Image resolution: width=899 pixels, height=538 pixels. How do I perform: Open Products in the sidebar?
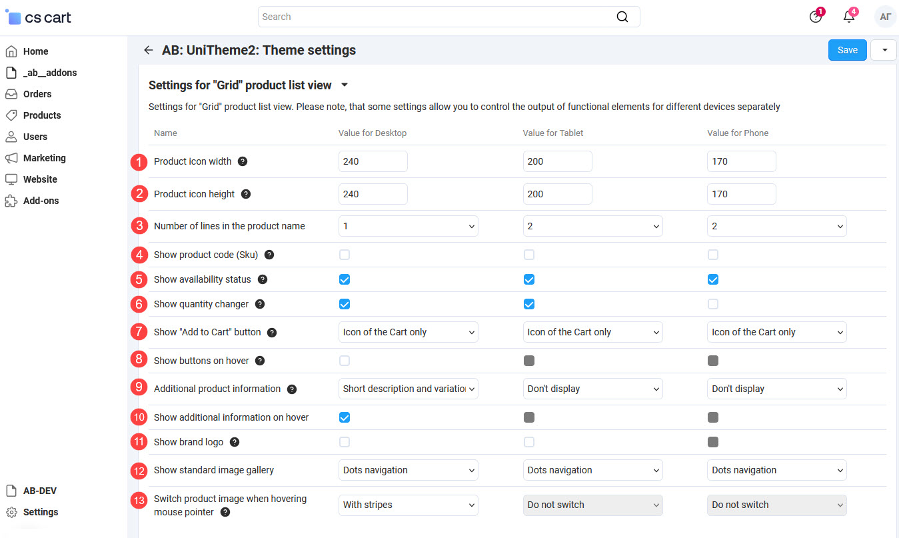tap(42, 115)
